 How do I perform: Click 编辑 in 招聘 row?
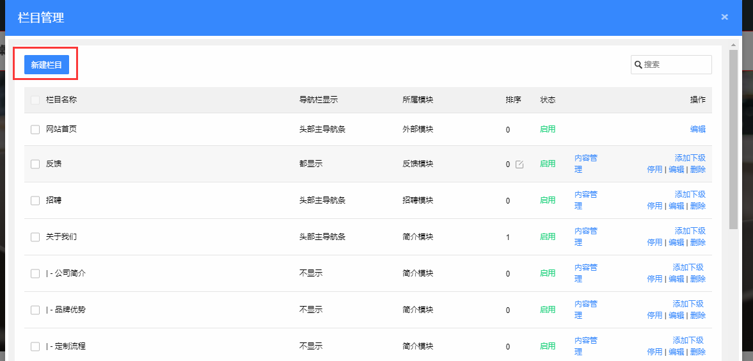tap(676, 205)
